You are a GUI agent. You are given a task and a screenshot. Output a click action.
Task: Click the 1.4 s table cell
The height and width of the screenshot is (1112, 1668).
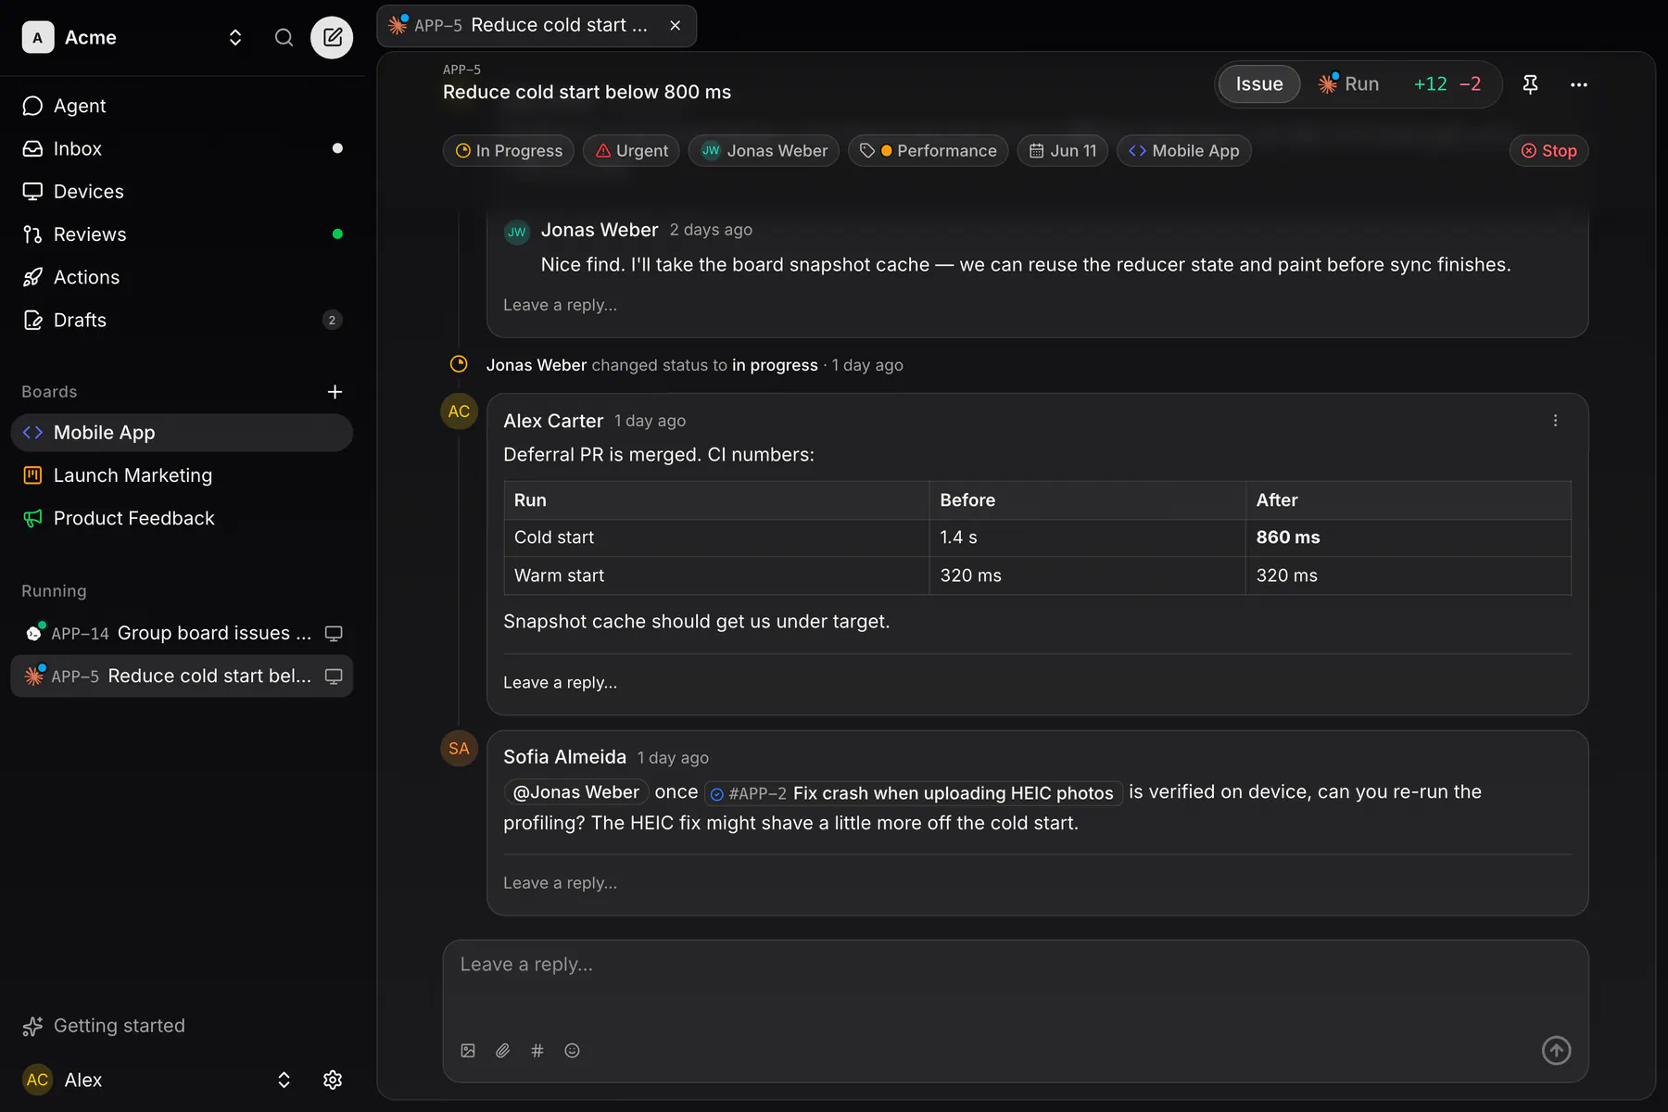pyautogui.click(x=1087, y=537)
